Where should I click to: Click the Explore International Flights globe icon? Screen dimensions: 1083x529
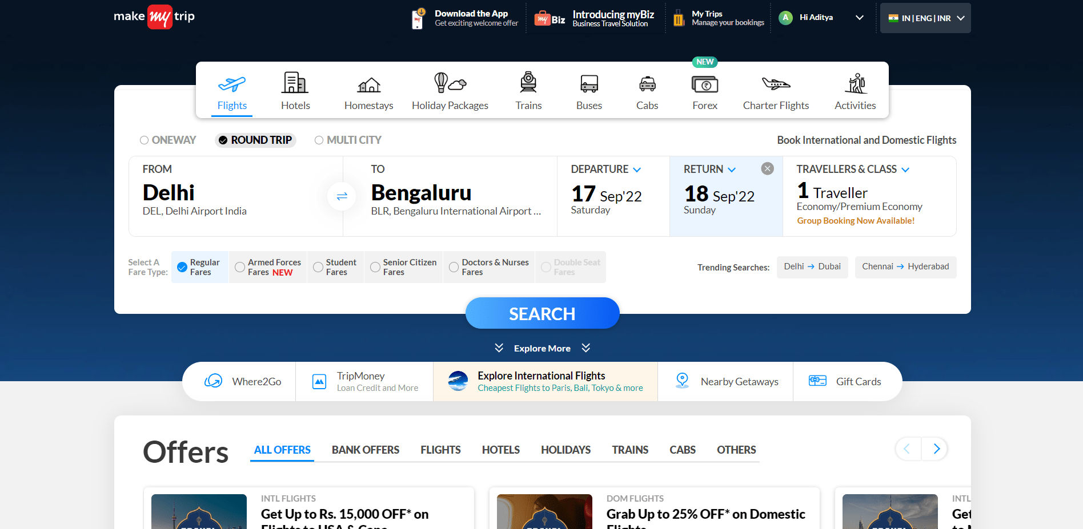tap(458, 381)
